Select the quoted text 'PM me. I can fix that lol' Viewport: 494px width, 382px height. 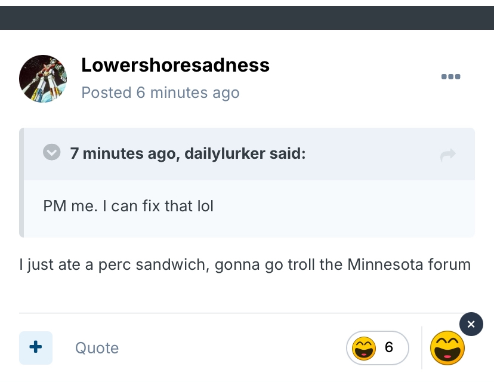pos(128,206)
